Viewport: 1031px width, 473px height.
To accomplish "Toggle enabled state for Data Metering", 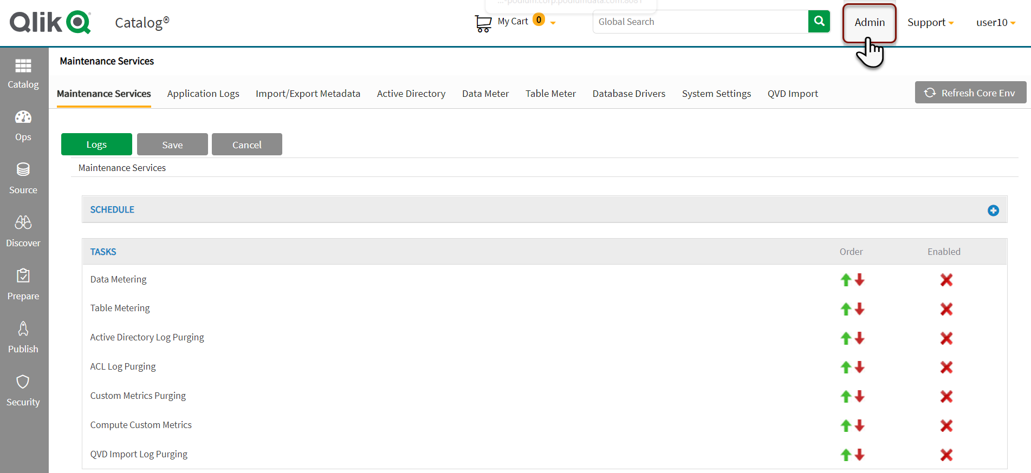I will coord(946,280).
